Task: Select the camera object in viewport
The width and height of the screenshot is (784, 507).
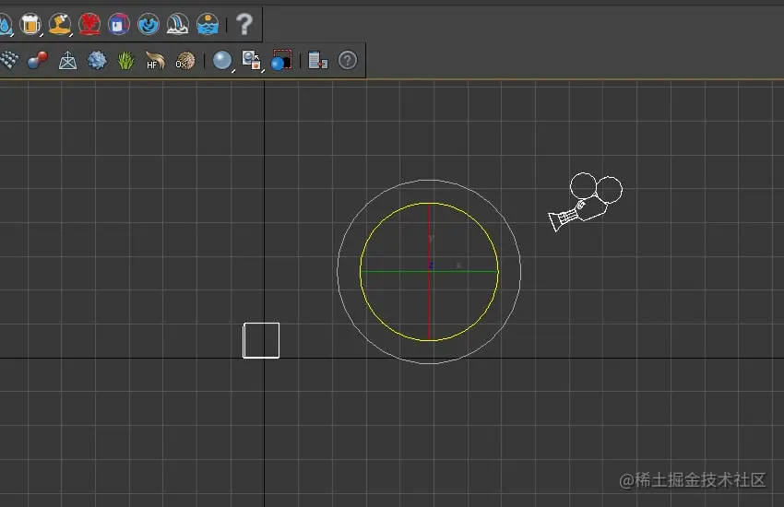Action: pos(585,202)
